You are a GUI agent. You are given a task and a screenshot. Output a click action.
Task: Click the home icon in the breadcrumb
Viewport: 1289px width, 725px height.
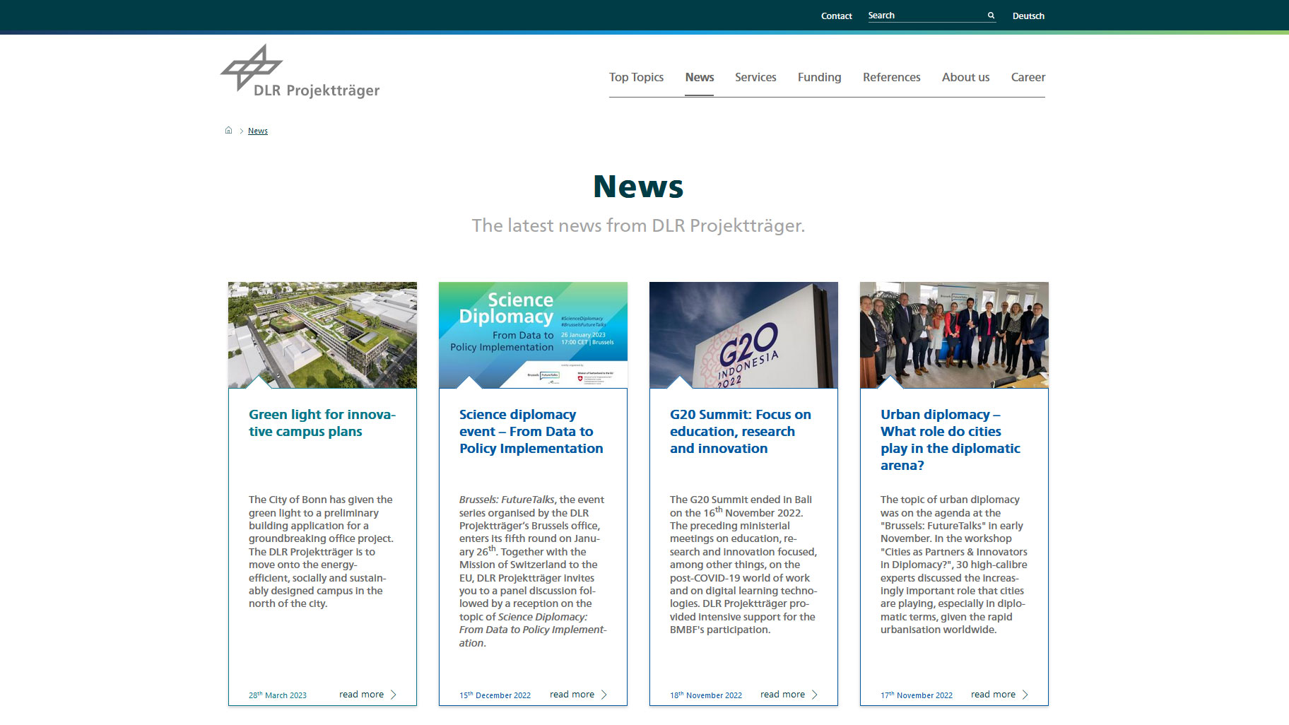tap(228, 130)
